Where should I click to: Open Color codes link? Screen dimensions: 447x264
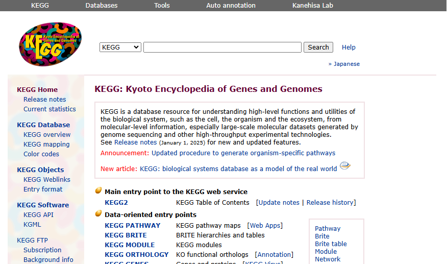point(41,154)
